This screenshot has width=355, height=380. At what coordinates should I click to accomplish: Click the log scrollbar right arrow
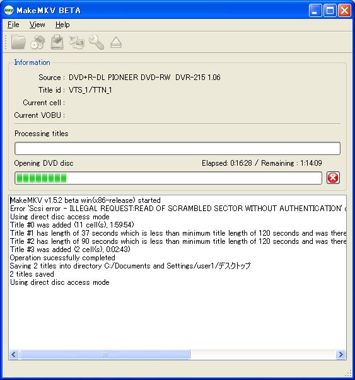click(x=341, y=355)
